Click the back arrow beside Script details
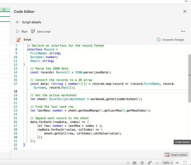Screen dimensions: 191x165 [18, 22]
